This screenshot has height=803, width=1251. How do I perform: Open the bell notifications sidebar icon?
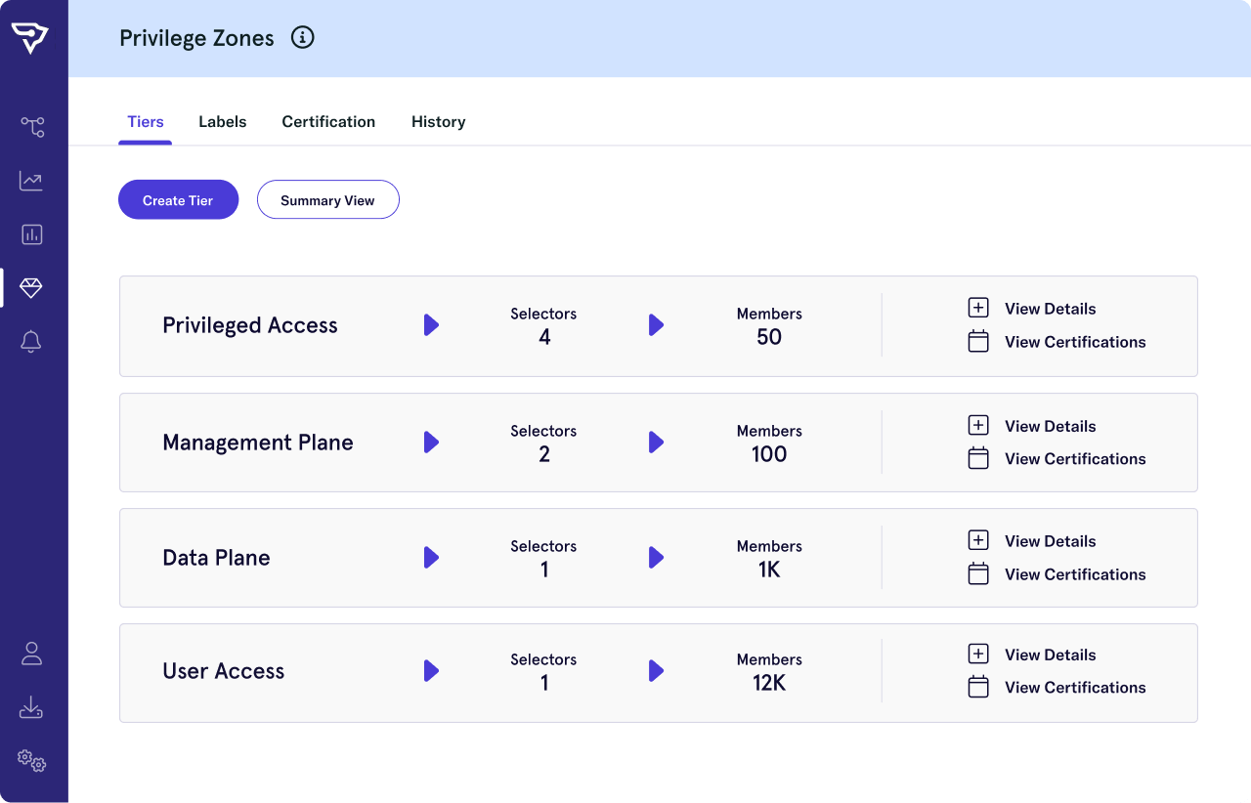click(32, 342)
